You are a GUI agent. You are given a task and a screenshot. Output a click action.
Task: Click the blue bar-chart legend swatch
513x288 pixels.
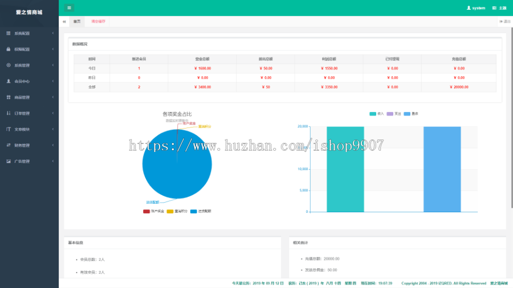click(x=407, y=114)
